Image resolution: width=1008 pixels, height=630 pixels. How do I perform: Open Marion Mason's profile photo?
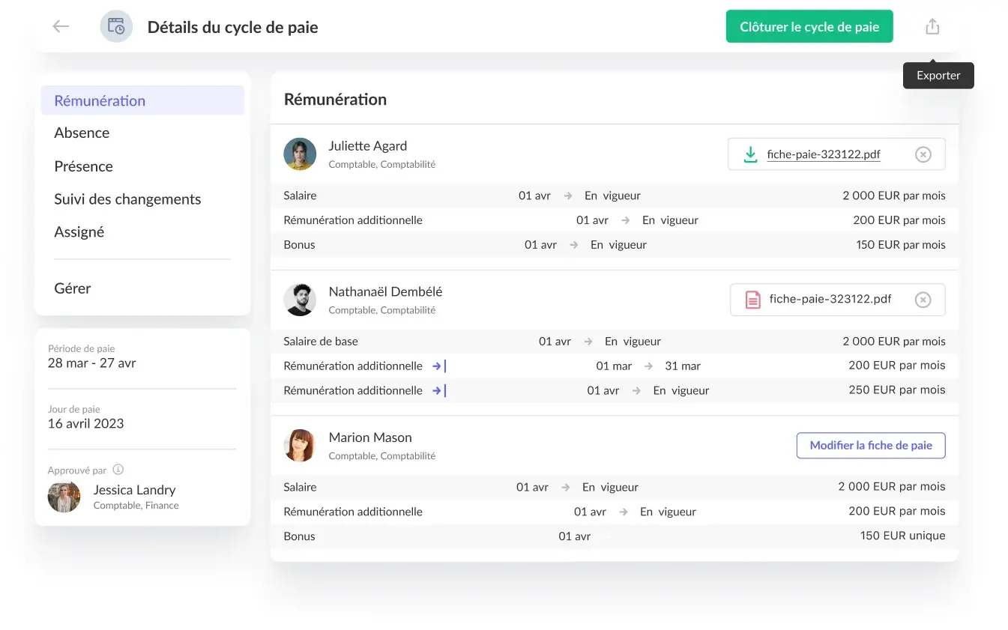pyautogui.click(x=300, y=445)
